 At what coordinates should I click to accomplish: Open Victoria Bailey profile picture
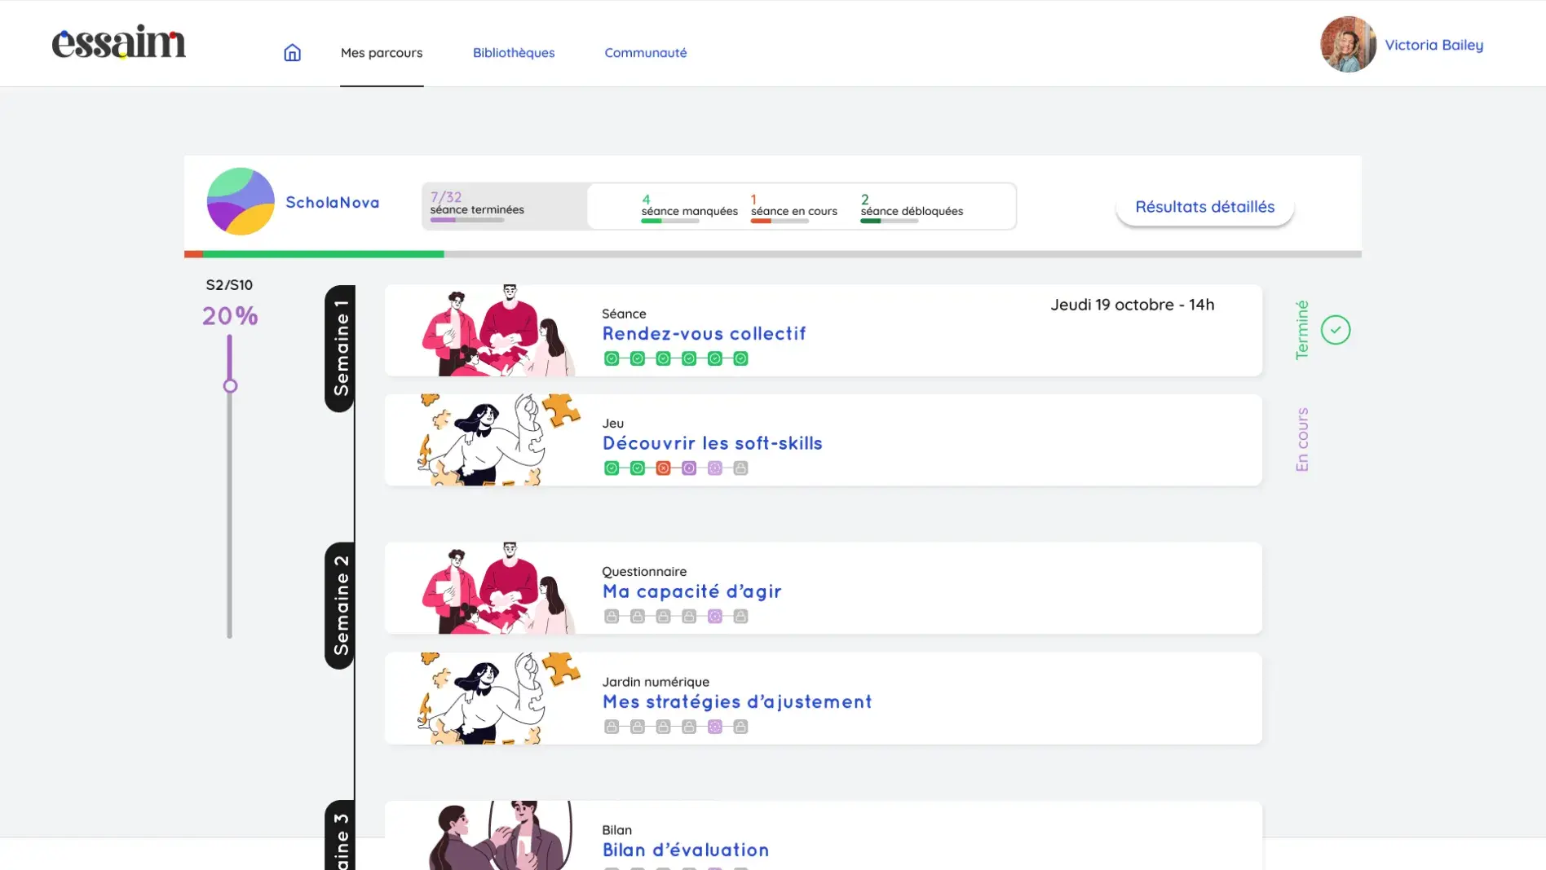[x=1347, y=45]
